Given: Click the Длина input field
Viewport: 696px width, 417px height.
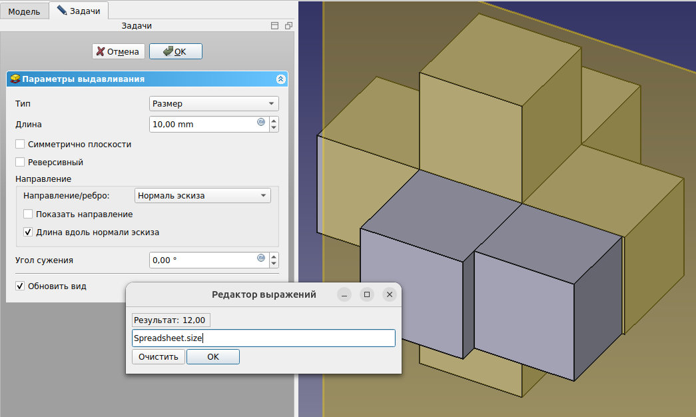Looking at the screenshot, I should click(208, 125).
